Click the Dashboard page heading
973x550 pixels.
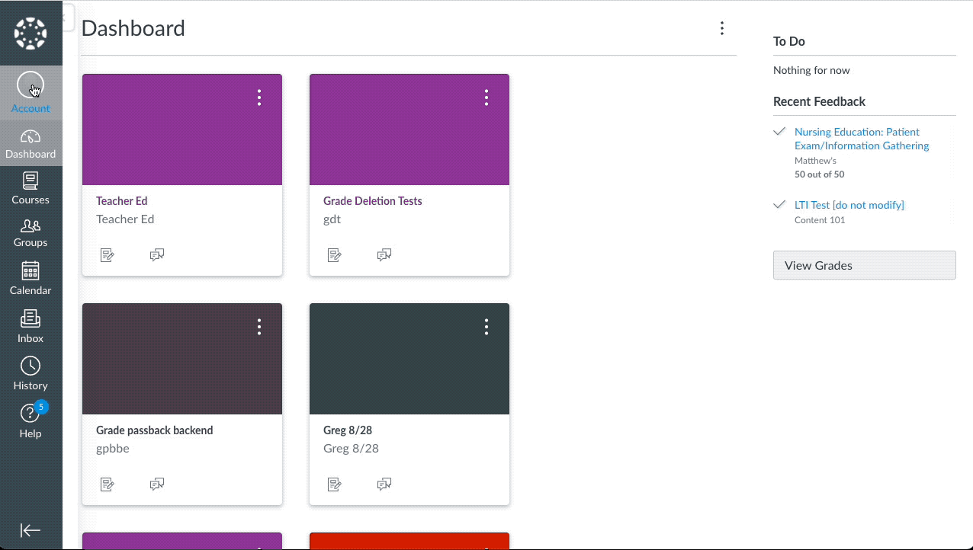133,28
